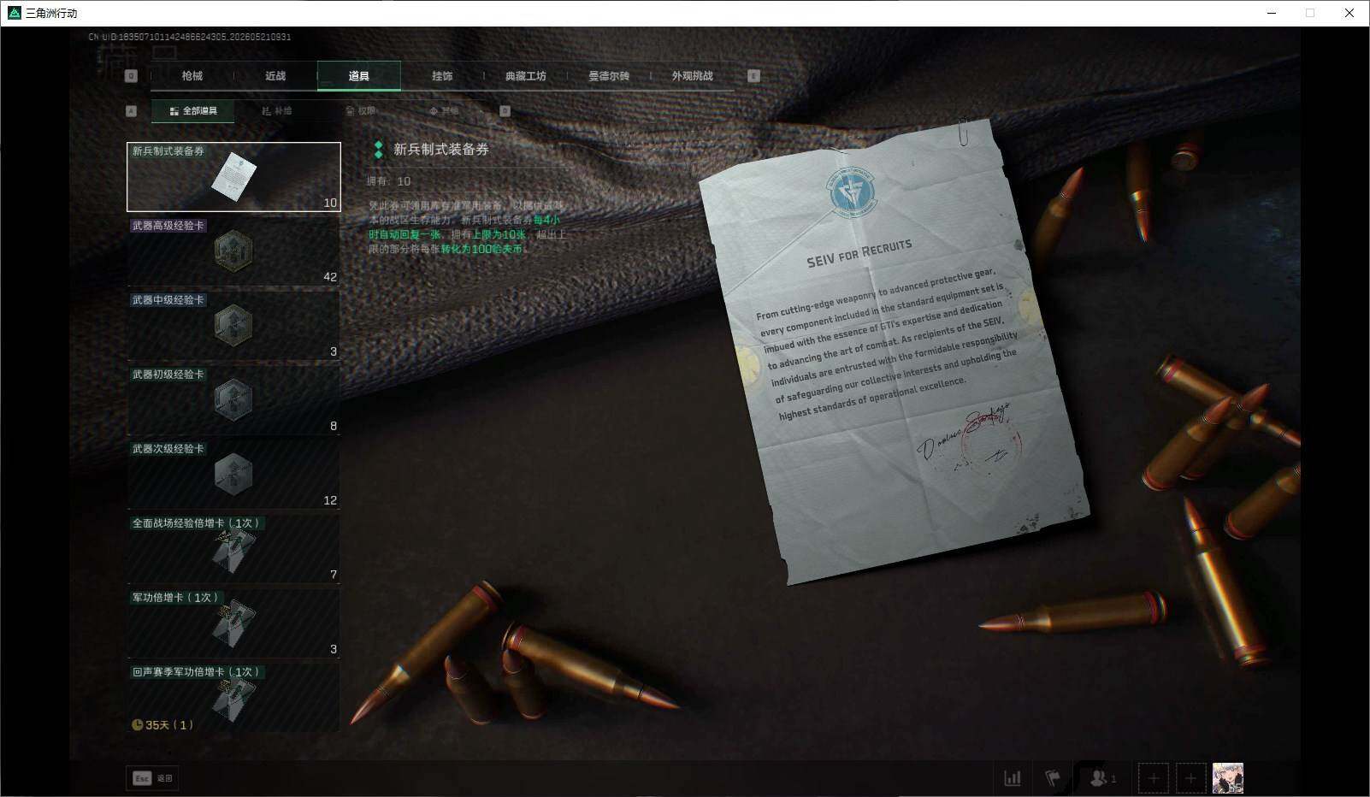
Task: Select the 道具 (items) tab
Action: click(x=359, y=76)
